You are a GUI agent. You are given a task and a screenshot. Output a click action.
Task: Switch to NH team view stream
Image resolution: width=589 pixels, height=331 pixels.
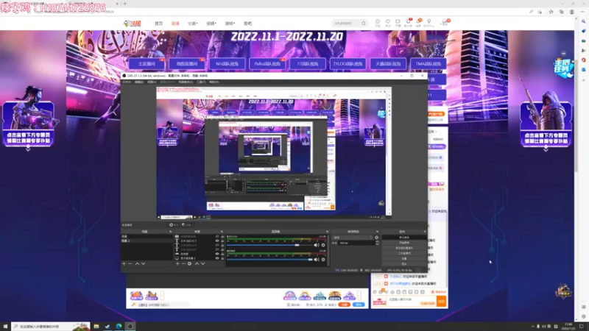pos(228,64)
